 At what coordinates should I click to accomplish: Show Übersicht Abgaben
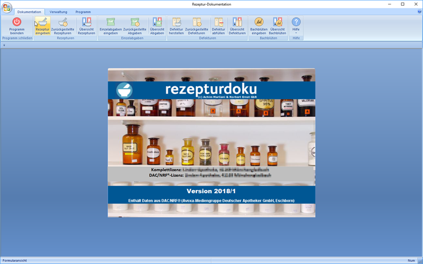click(x=157, y=25)
